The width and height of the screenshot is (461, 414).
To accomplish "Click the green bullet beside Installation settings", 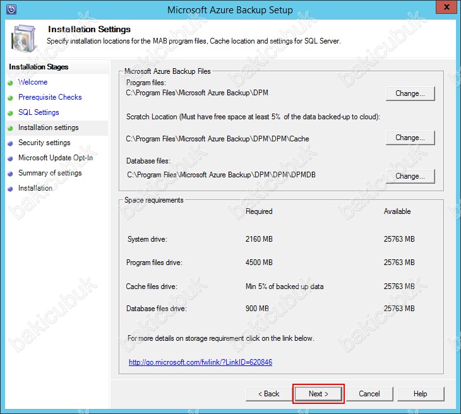I will (x=10, y=128).
